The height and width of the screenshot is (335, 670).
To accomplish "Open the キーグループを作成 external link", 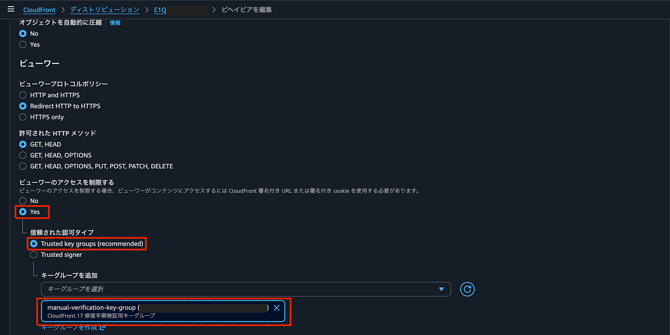I will coord(73,328).
